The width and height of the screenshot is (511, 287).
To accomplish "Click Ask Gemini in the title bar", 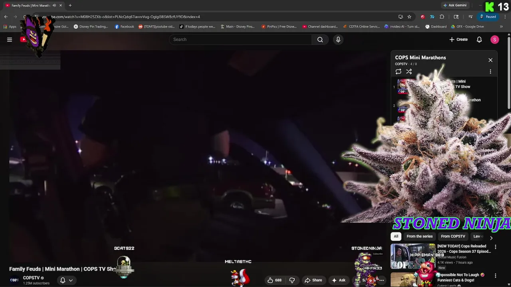I will coord(454,5).
